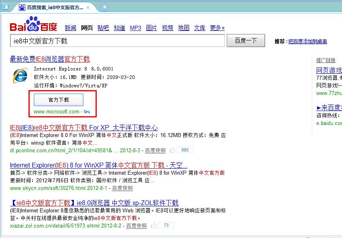This screenshot has height=238, width=342.
Task: Open a new browser tab with plus icon
Action: [x=104, y=7]
